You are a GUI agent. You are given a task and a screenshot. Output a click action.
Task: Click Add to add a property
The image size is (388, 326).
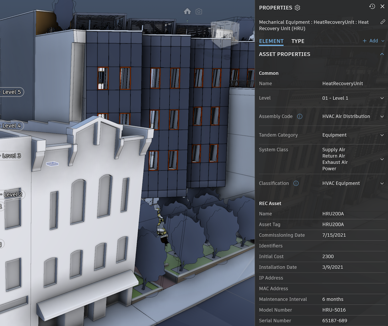pyautogui.click(x=370, y=41)
